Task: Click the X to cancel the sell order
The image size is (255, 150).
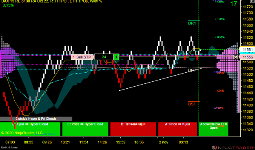Action: coord(235,57)
